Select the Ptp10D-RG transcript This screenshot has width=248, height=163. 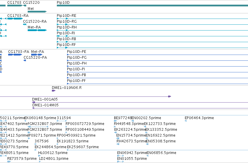pyautogui.click(x=152, y=24)
